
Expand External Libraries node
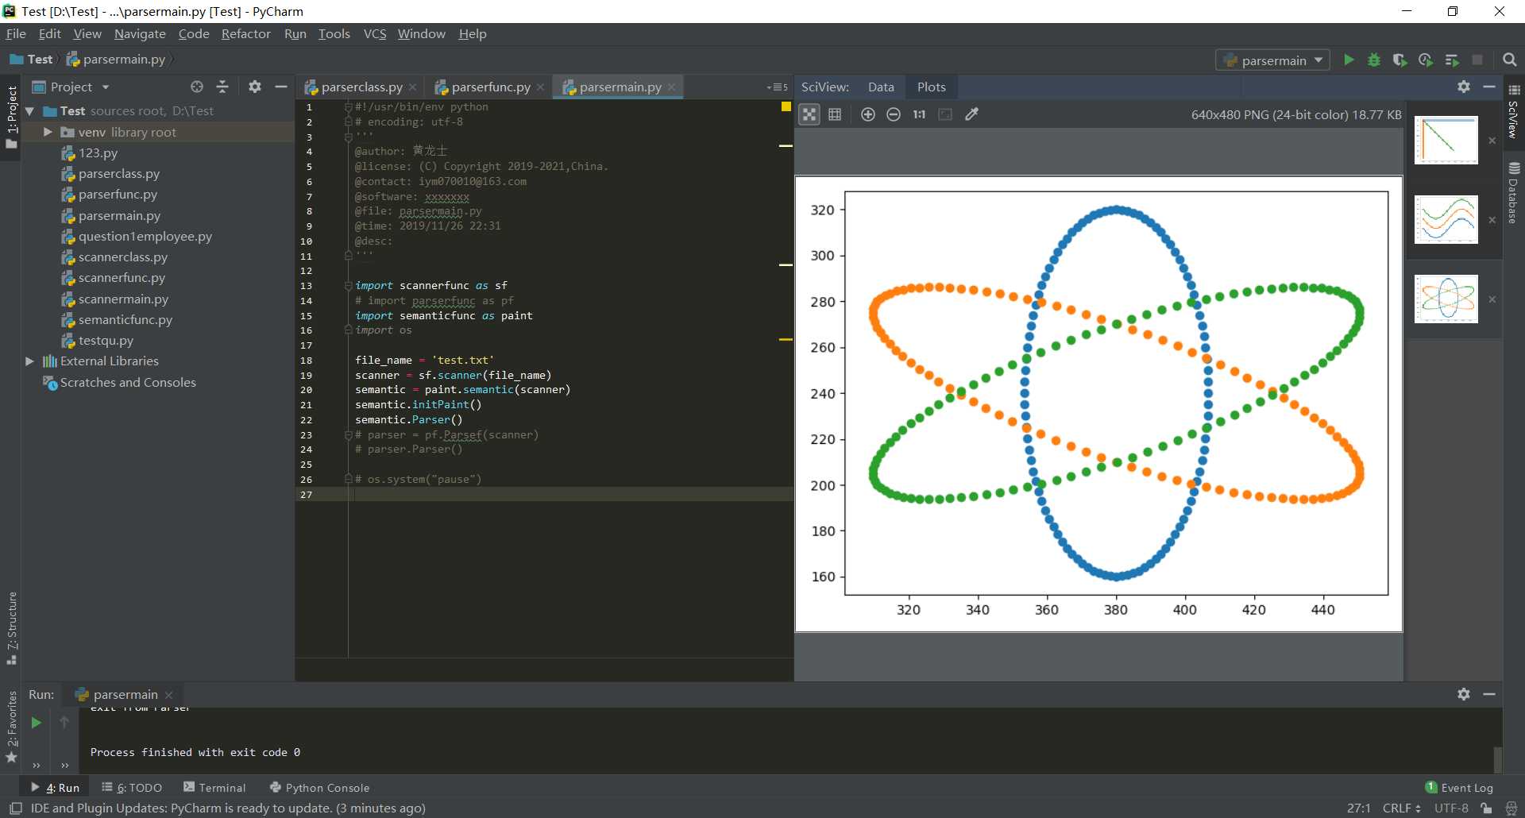pyautogui.click(x=29, y=361)
